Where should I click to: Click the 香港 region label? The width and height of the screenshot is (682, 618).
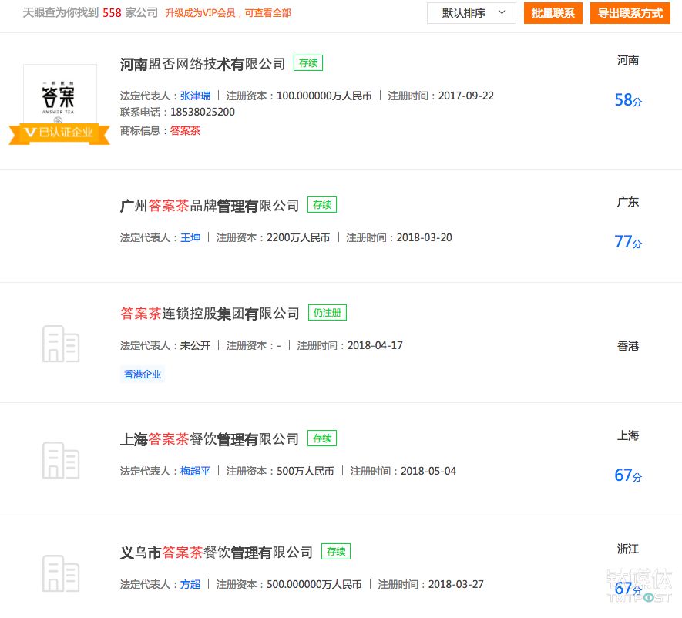click(627, 346)
